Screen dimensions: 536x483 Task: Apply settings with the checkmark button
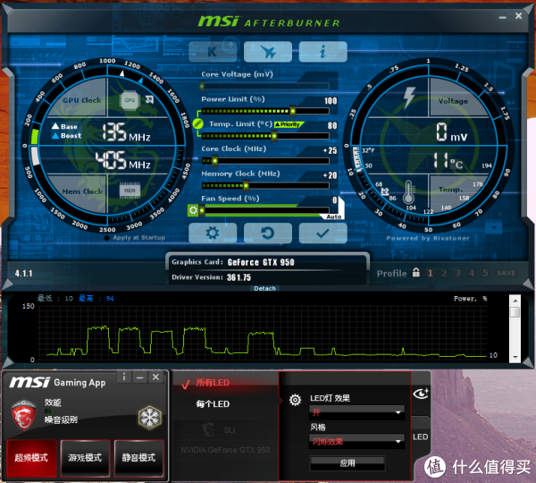click(x=323, y=233)
